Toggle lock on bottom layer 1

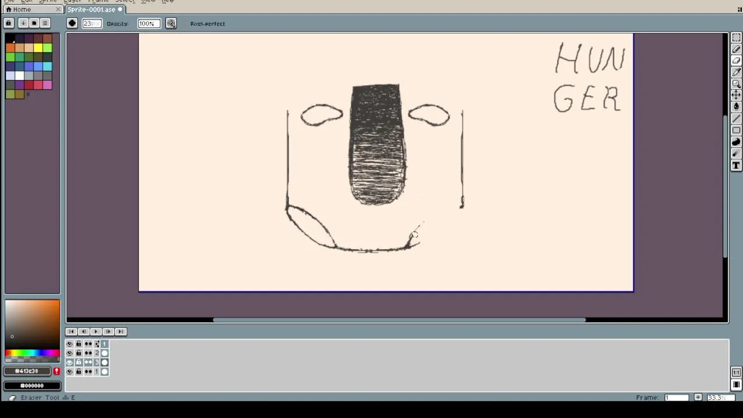coord(79,372)
